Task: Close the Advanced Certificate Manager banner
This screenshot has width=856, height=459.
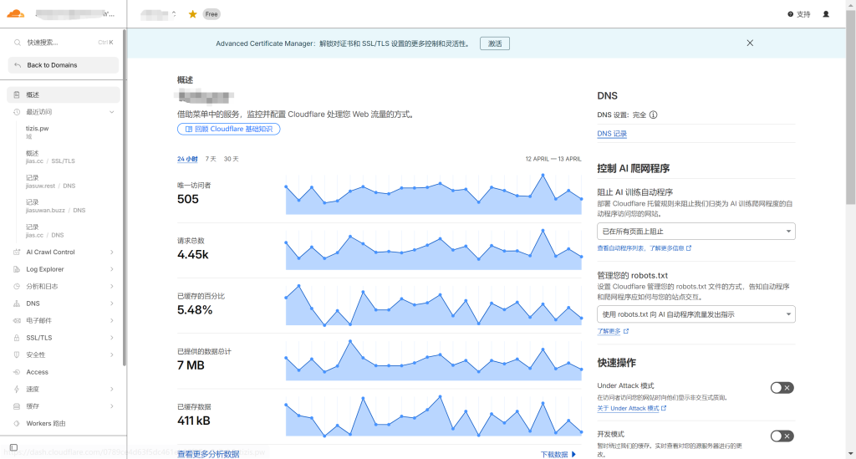Action: 750,43
